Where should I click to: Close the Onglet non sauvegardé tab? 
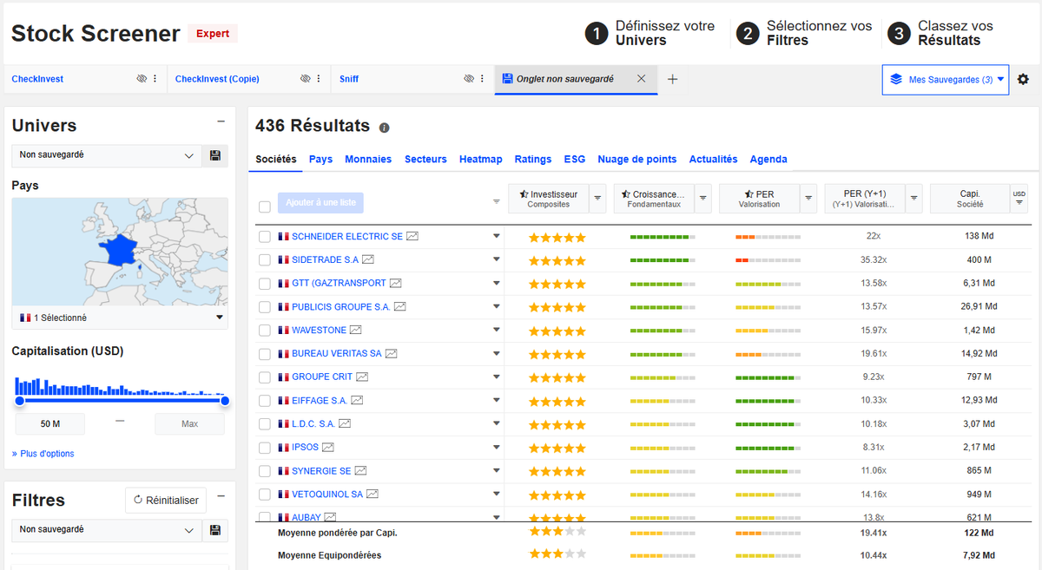coord(642,78)
